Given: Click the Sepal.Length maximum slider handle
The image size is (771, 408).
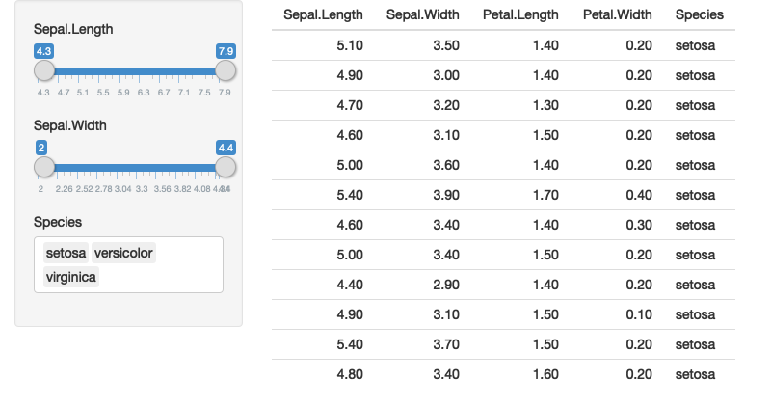Looking at the screenshot, I should (x=226, y=70).
